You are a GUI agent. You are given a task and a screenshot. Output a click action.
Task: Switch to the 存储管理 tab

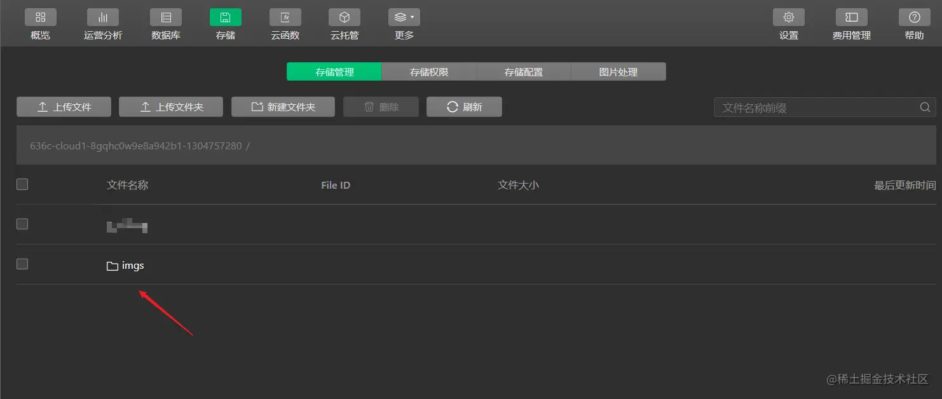334,72
